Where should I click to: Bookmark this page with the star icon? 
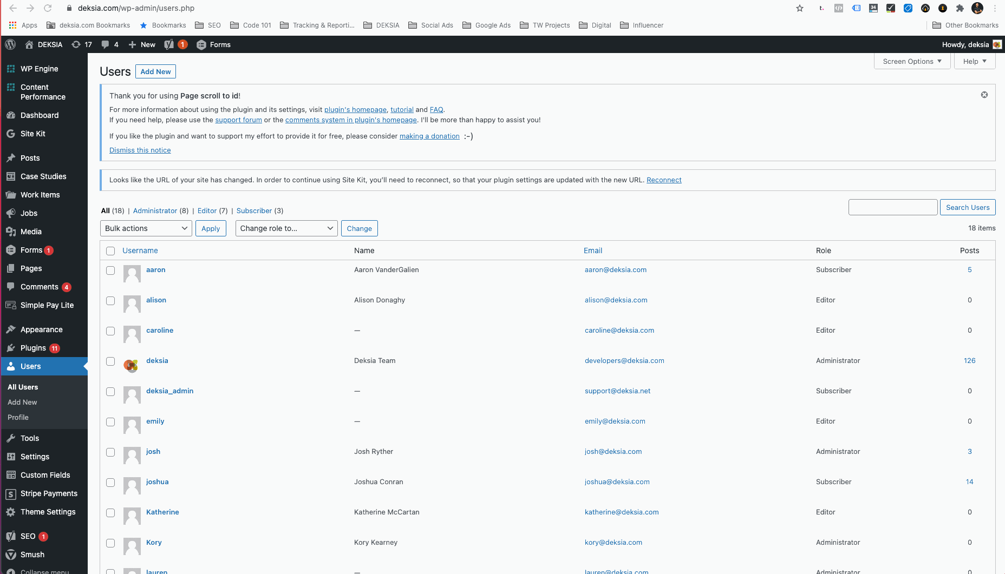coord(799,8)
